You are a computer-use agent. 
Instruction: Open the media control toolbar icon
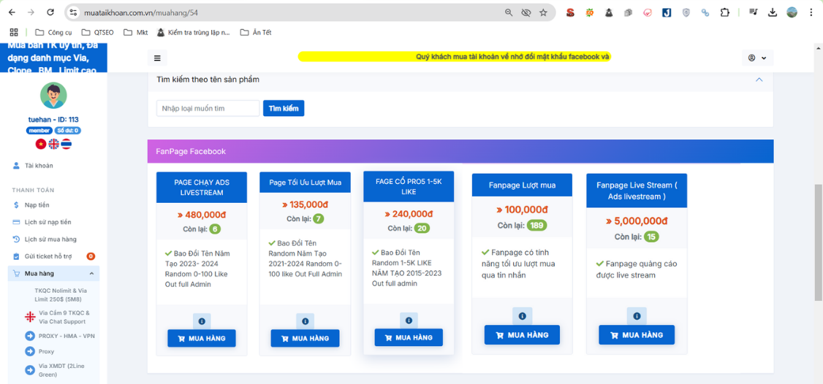pos(753,12)
